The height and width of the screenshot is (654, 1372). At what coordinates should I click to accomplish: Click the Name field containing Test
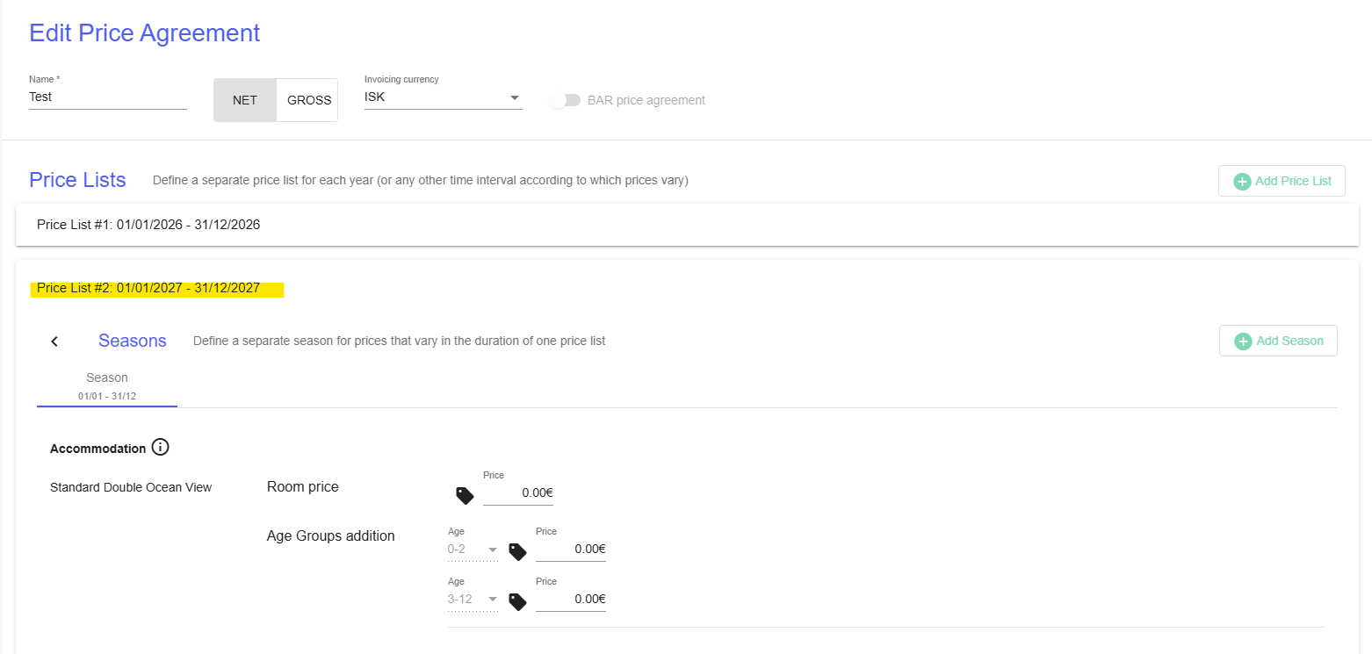point(108,97)
